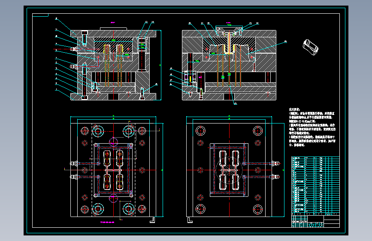
Task: Click the bottom-right core plan view
Action: point(229,170)
